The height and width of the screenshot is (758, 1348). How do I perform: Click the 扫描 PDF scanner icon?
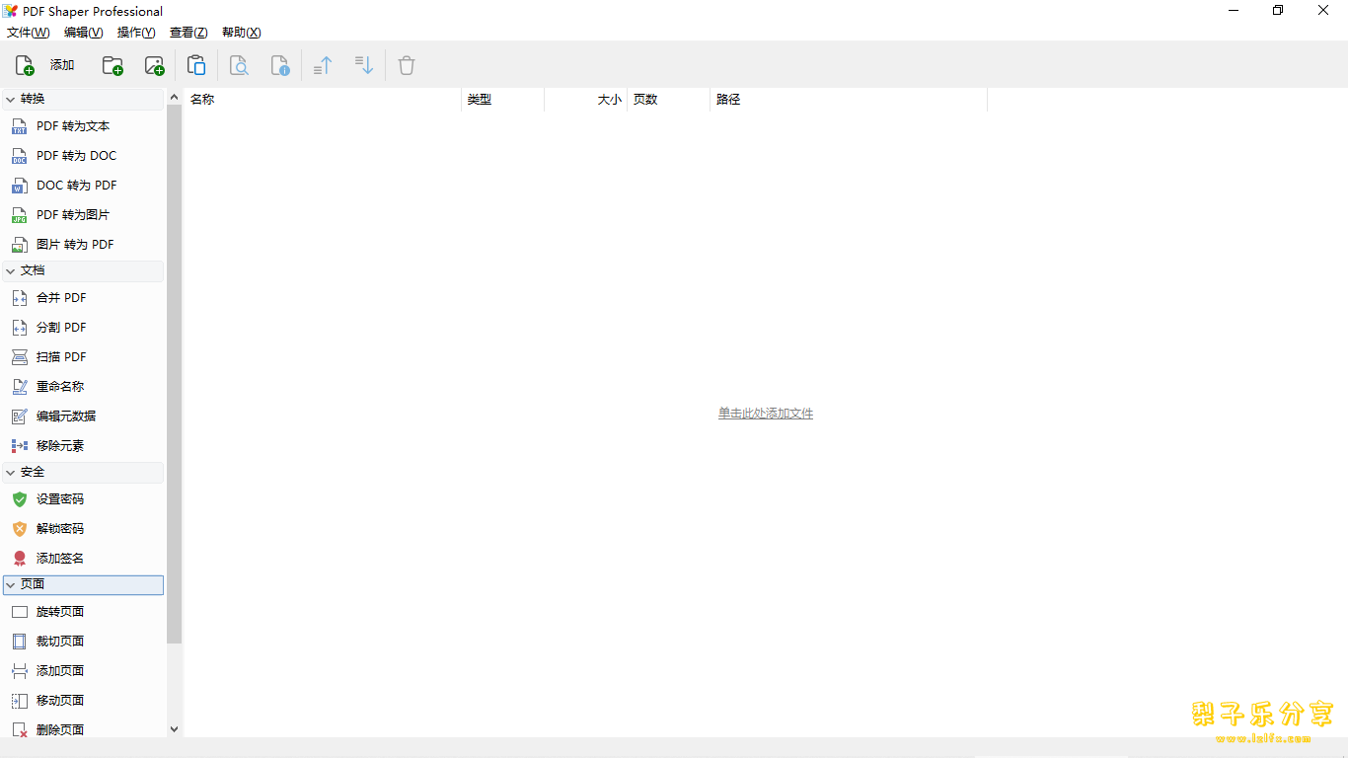(x=19, y=357)
